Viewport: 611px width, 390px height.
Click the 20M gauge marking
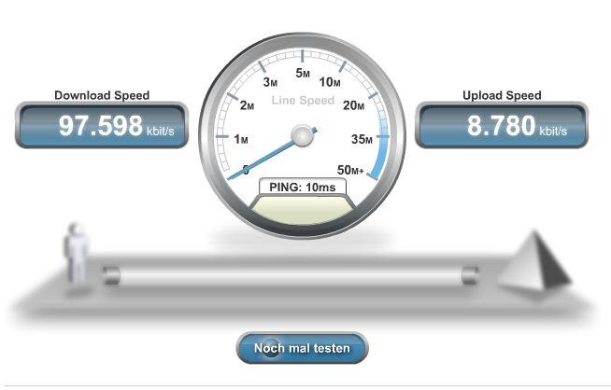353,105
